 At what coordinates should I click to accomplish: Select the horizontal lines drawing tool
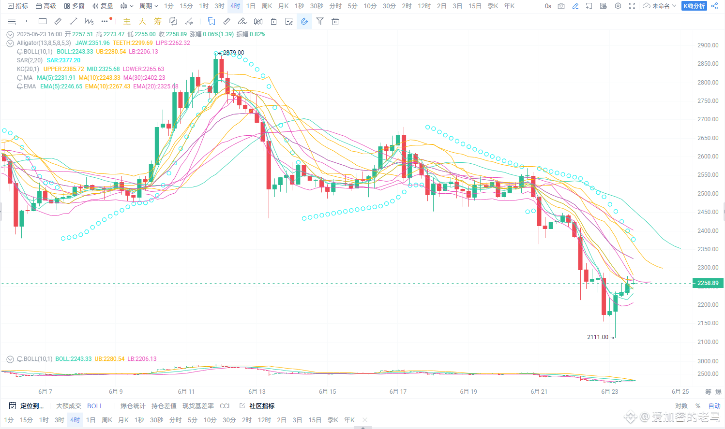(x=12, y=21)
